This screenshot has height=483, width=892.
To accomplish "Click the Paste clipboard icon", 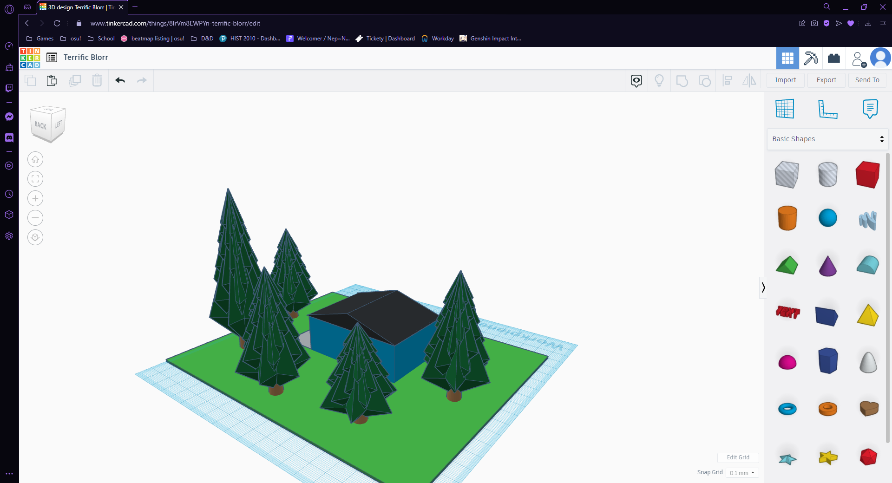I will coord(52,80).
